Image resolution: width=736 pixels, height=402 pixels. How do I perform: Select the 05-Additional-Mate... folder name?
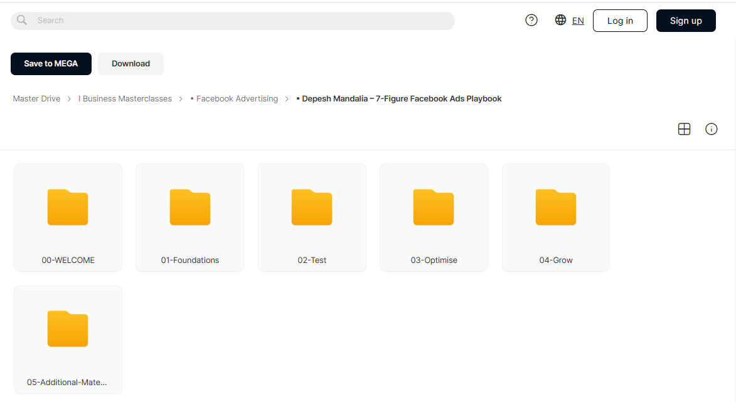[67, 383]
